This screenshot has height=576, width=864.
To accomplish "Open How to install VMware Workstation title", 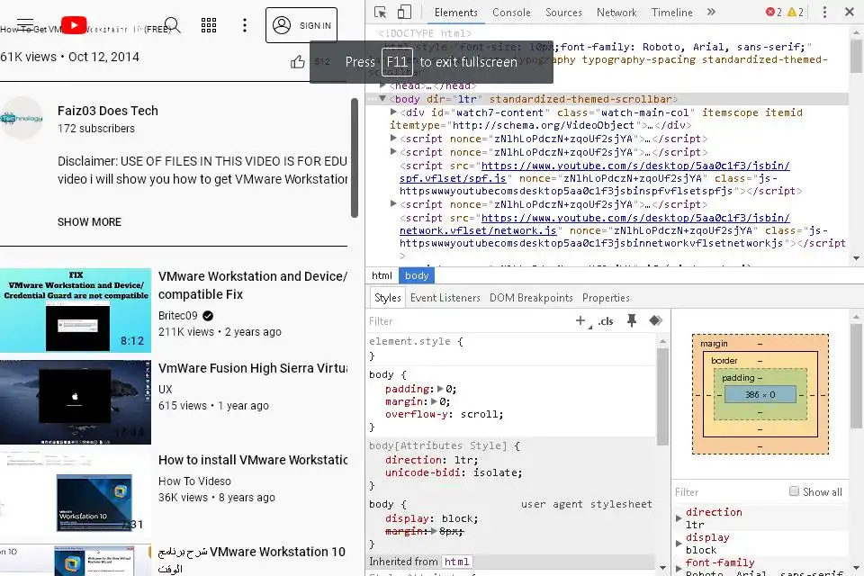I will point(252,460).
